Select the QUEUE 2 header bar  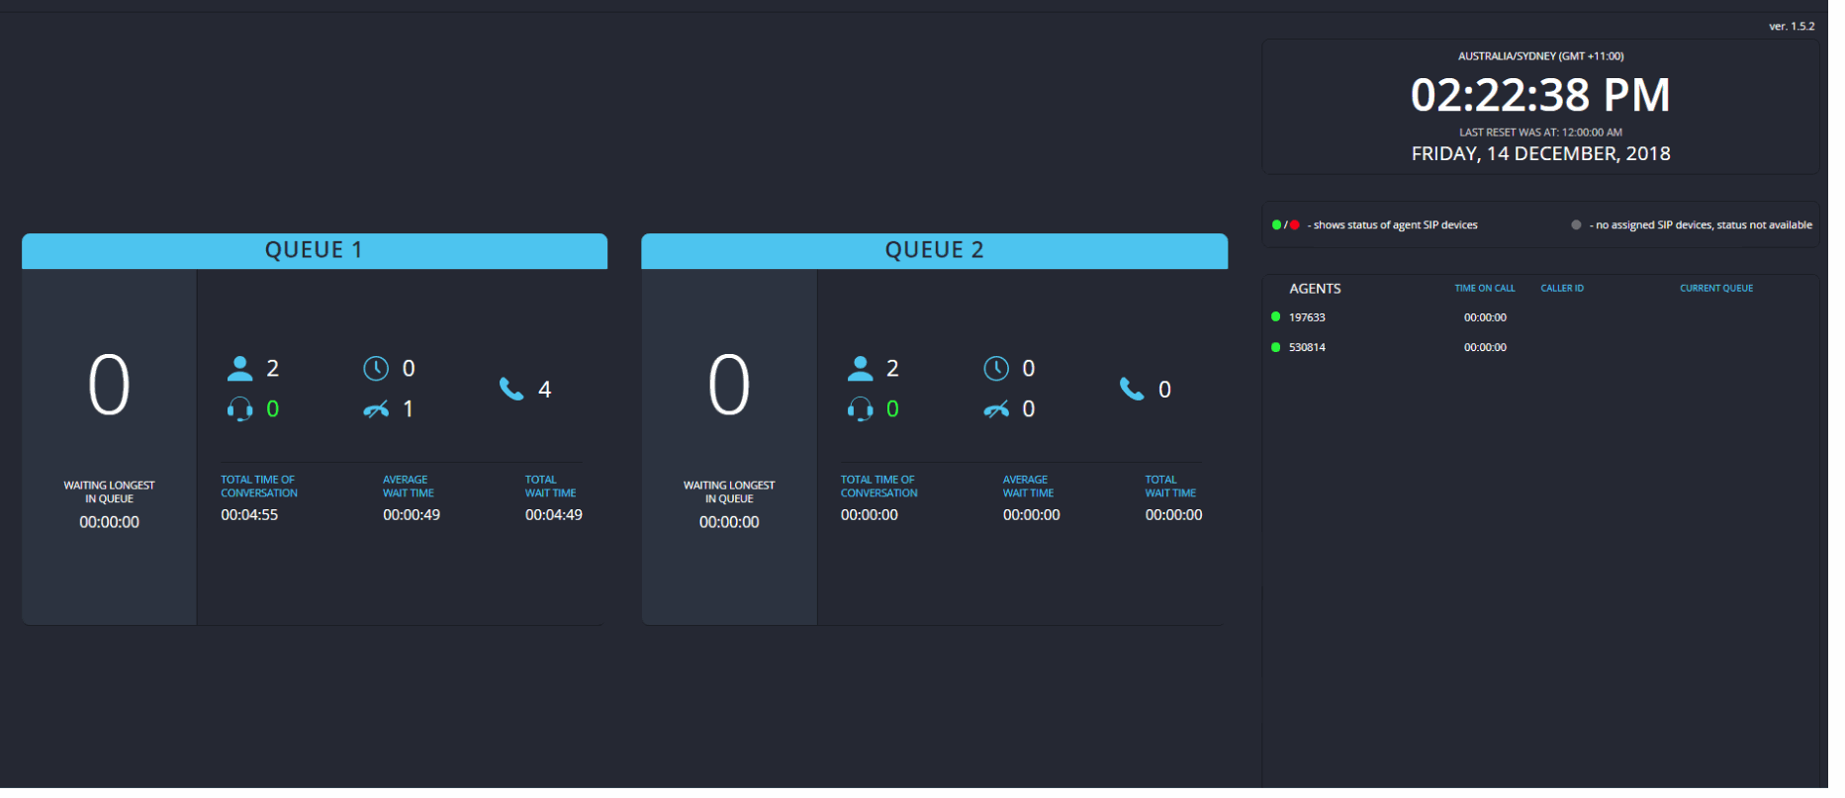tap(935, 251)
